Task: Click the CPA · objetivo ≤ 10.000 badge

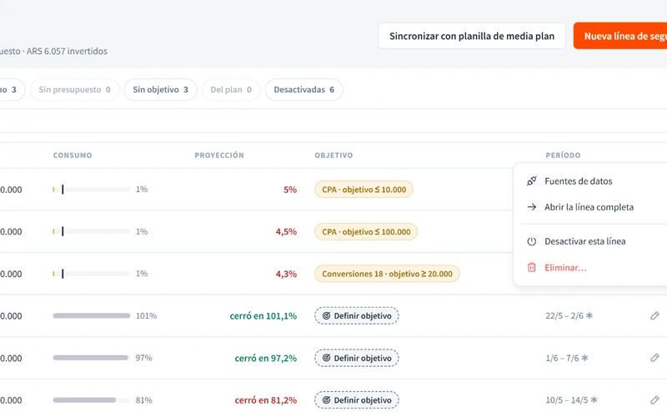Action: coord(364,190)
